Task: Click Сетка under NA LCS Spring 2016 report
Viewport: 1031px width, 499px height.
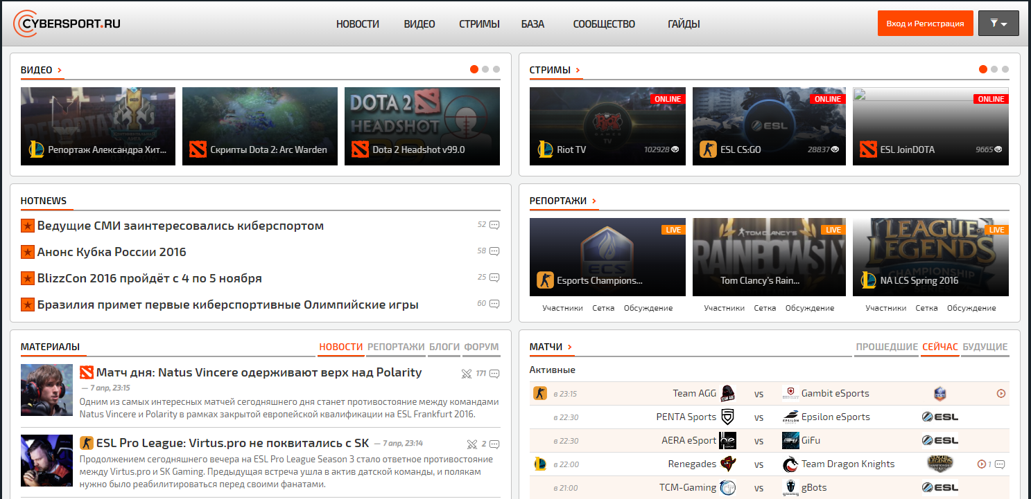Action: (926, 308)
